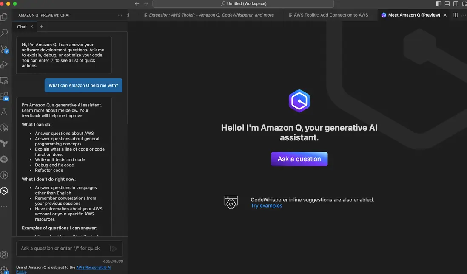Click the yellow macOS minimize button
The width and height of the screenshot is (467, 274).
click(8, 3)
